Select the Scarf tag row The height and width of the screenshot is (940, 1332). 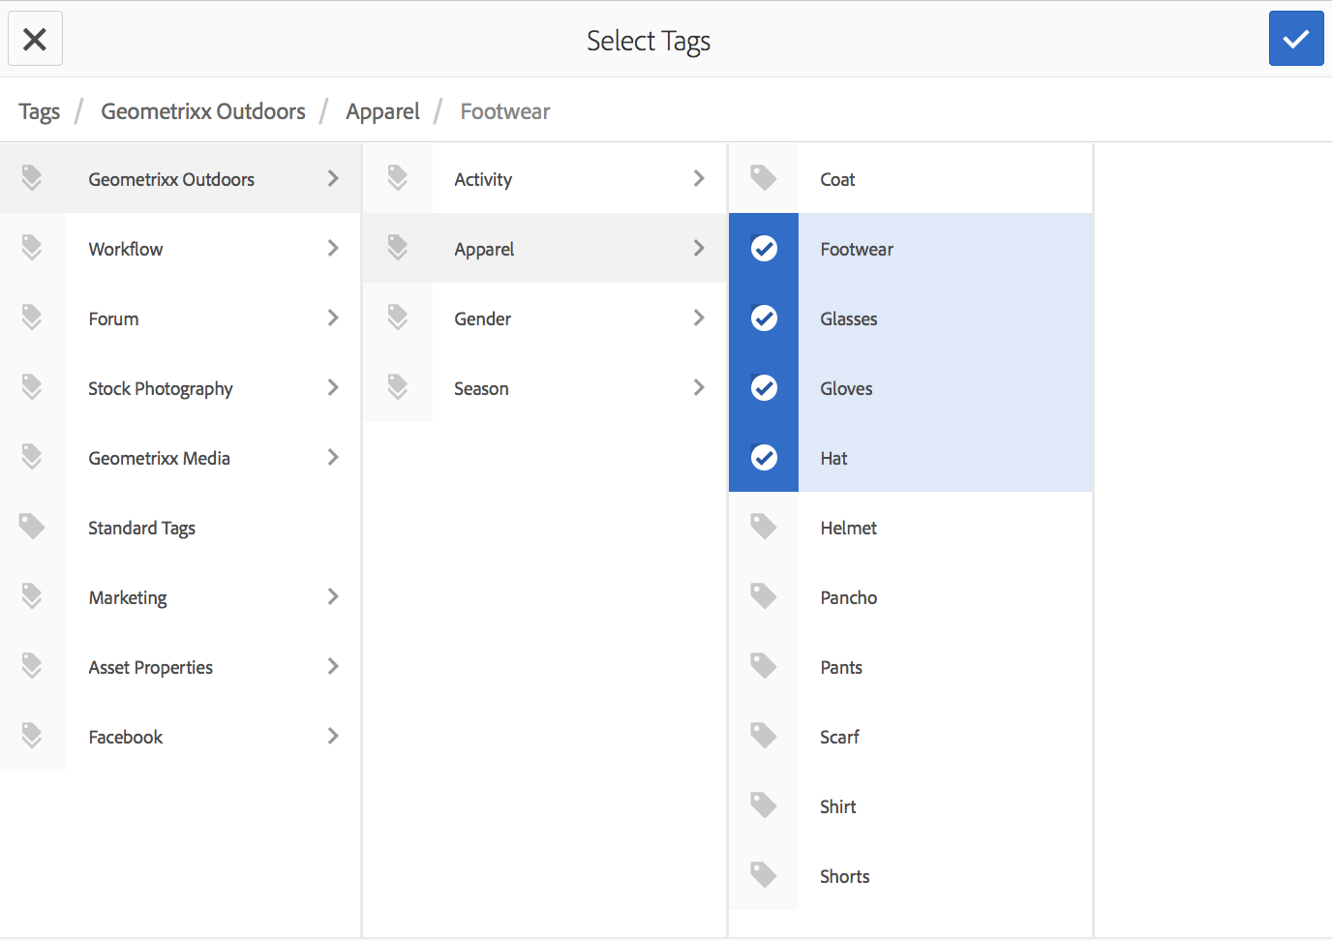910,737
